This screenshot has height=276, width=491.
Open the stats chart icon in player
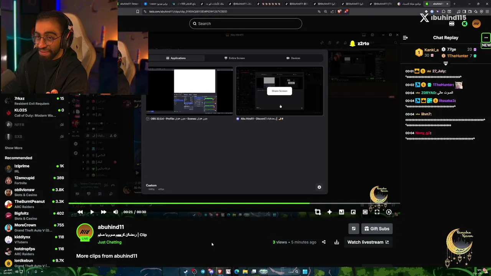pos(341,212)
